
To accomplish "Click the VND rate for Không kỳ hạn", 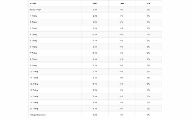I will pos(95,10).
